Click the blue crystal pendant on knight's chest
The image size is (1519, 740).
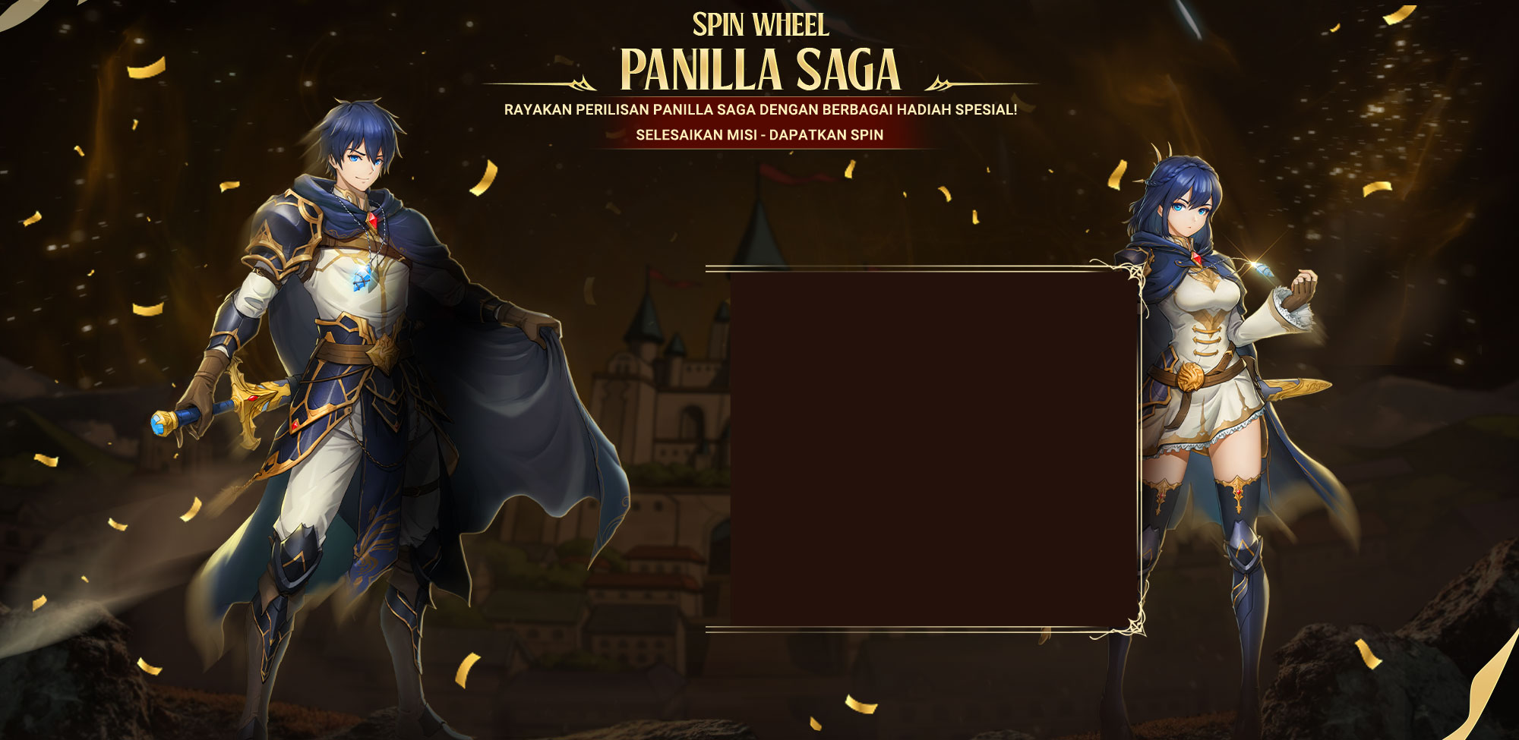371,278
